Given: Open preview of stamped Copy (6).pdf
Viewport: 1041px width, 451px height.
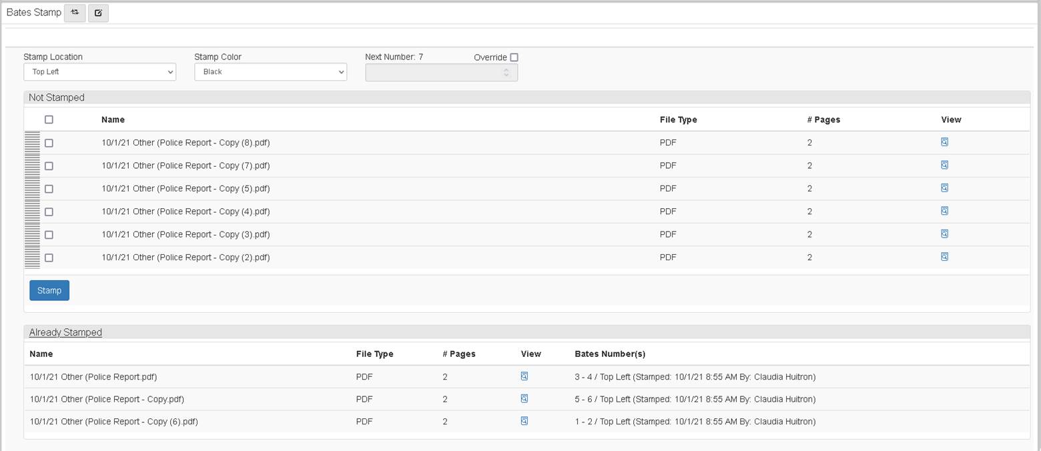Looking at the screenshot, I should [525, 421].
